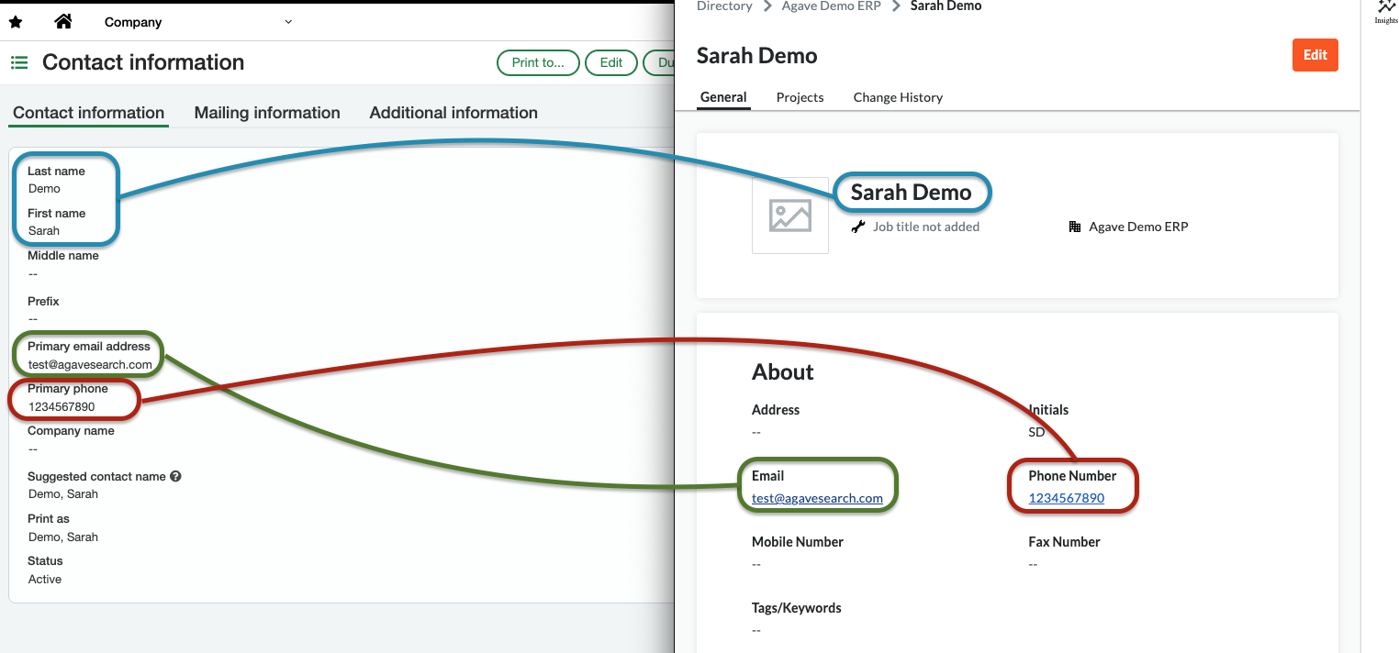Click the Primary phone value 1234567890 on the left
Screen dimensions: 1399x653
62,406
